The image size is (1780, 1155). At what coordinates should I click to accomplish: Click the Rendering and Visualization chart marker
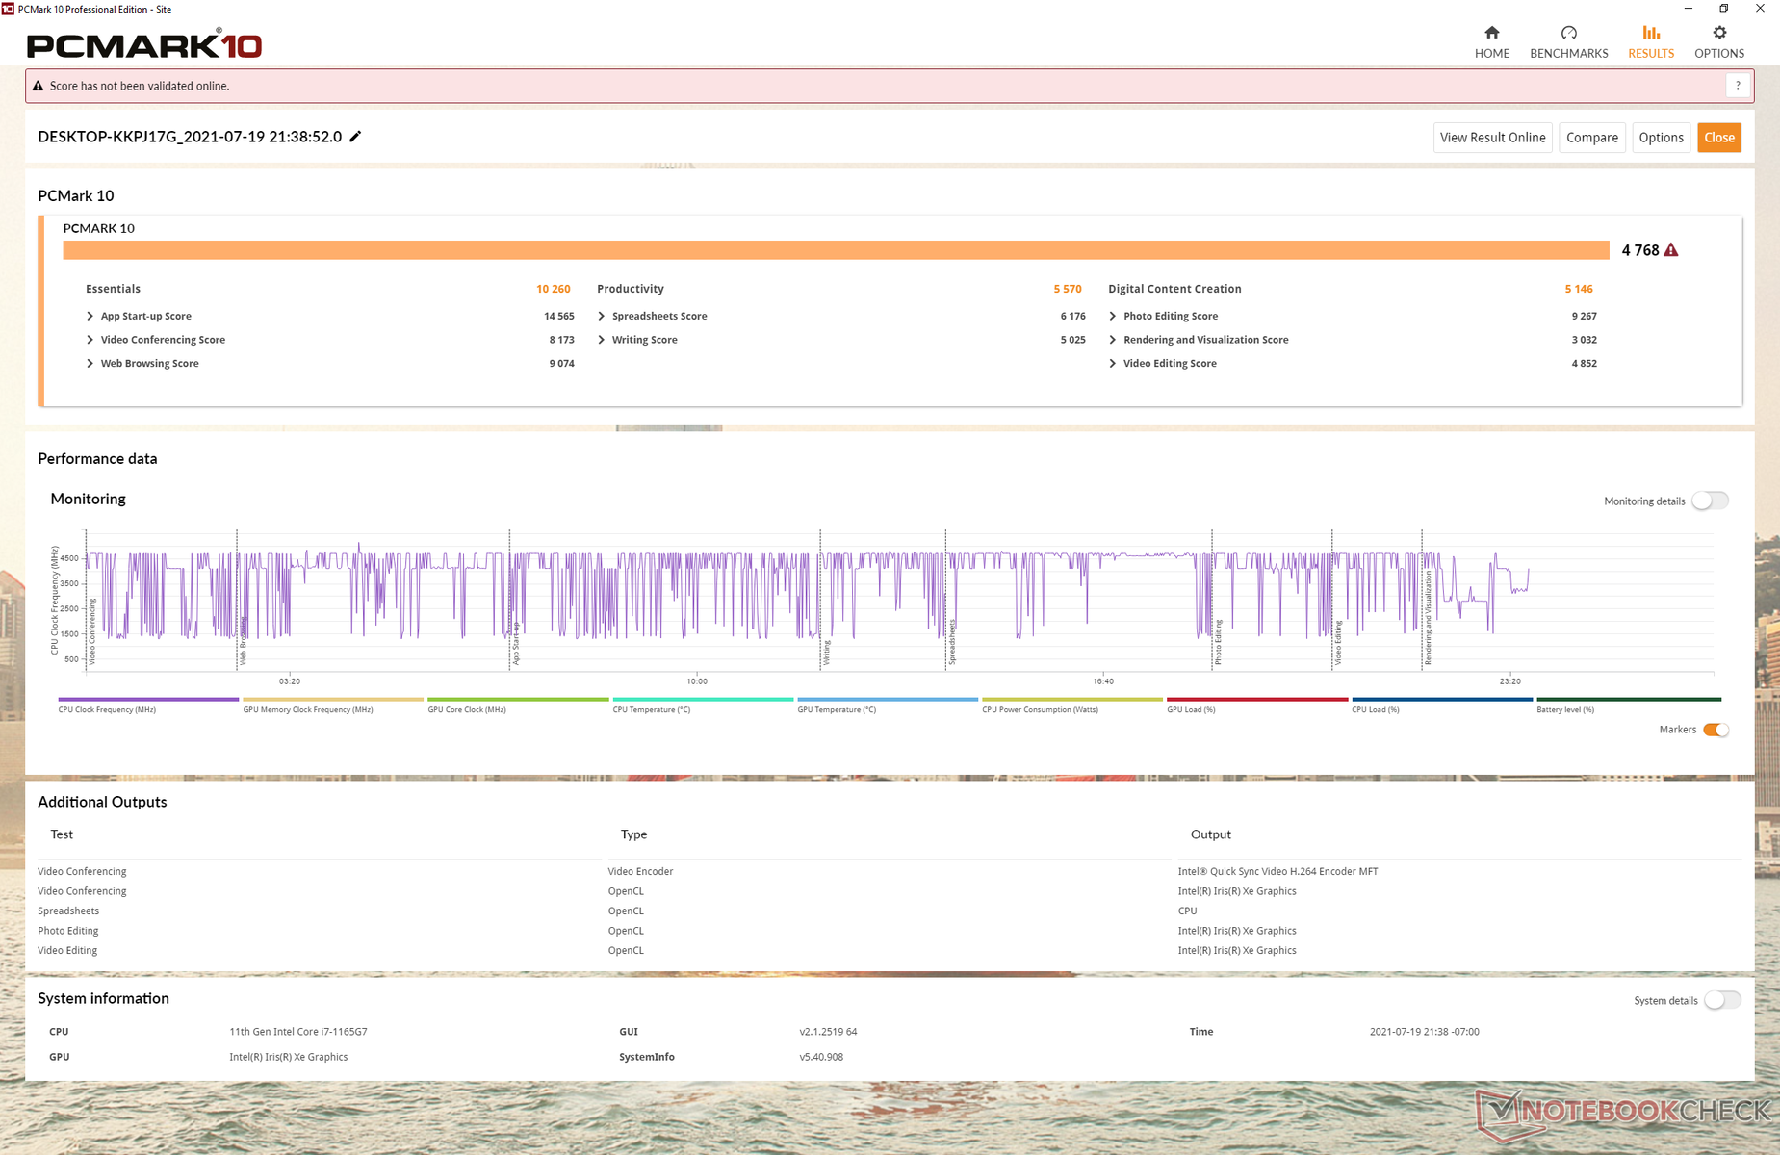1428,617
